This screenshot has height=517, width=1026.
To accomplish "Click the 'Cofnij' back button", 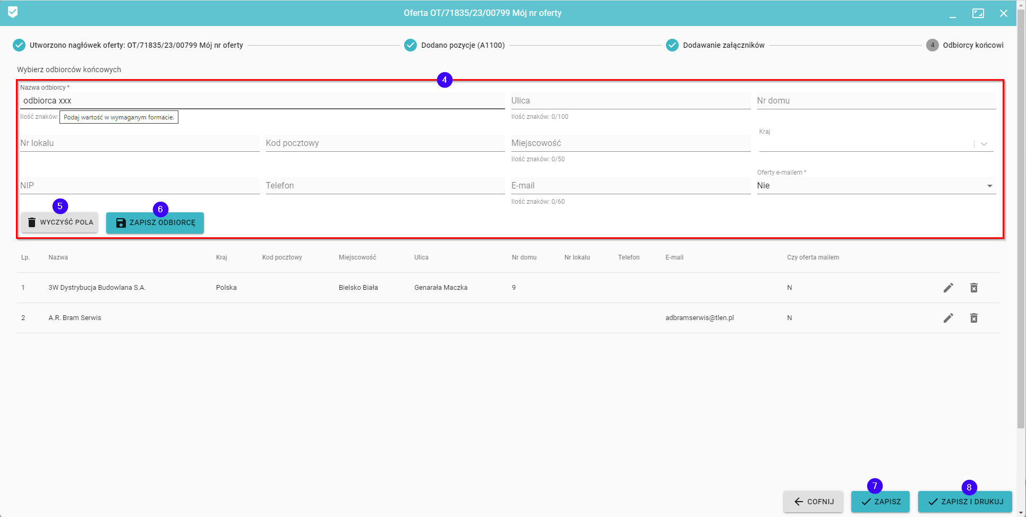I will pyautogui.click(x=813, y=502).
